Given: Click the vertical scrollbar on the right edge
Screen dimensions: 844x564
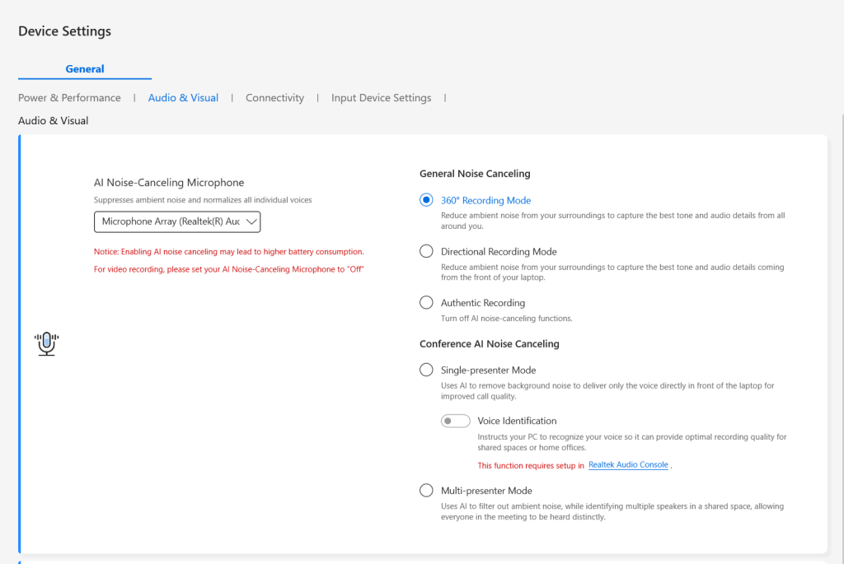Looking at the screenshot, I should (x=840, y=329).
